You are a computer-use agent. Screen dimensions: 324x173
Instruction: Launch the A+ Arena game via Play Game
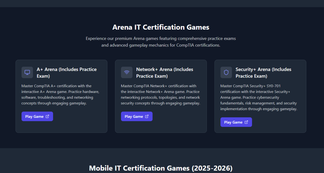(x=34, y=117)
